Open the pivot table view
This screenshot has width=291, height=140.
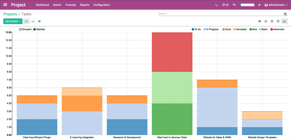tap(278, 21)
